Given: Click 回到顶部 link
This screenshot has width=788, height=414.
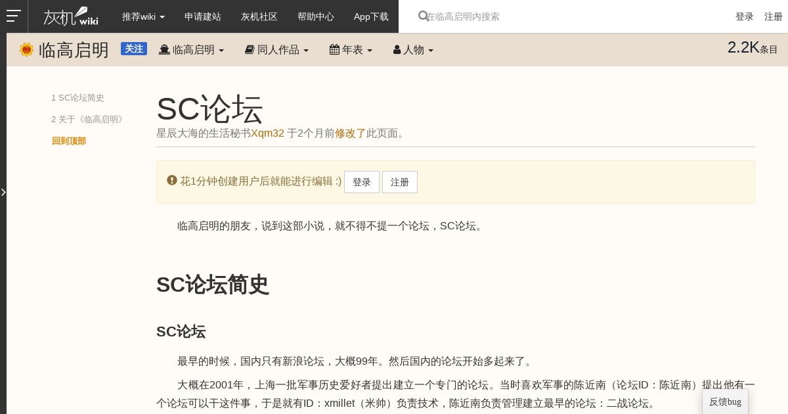Looking at the screenshot, I should coord(69,141).
